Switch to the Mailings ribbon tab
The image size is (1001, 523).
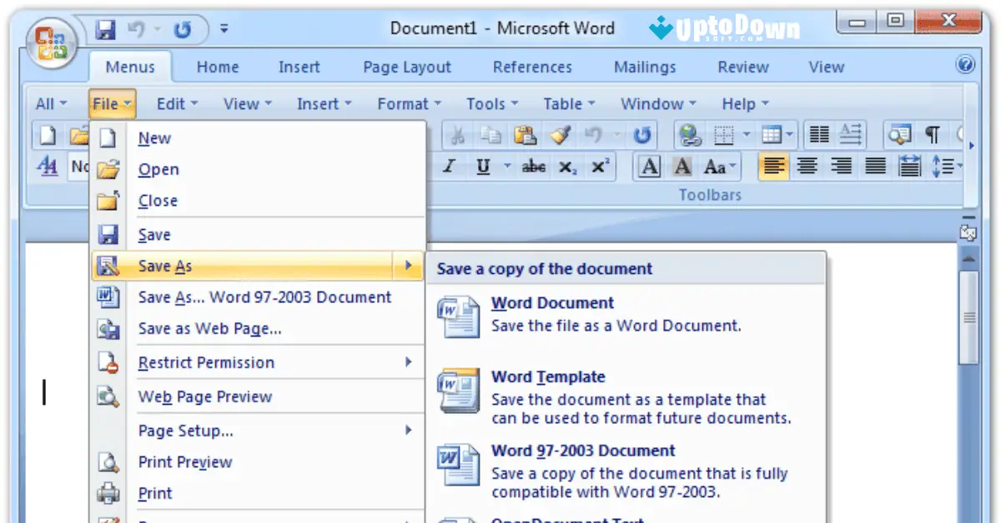643,67
